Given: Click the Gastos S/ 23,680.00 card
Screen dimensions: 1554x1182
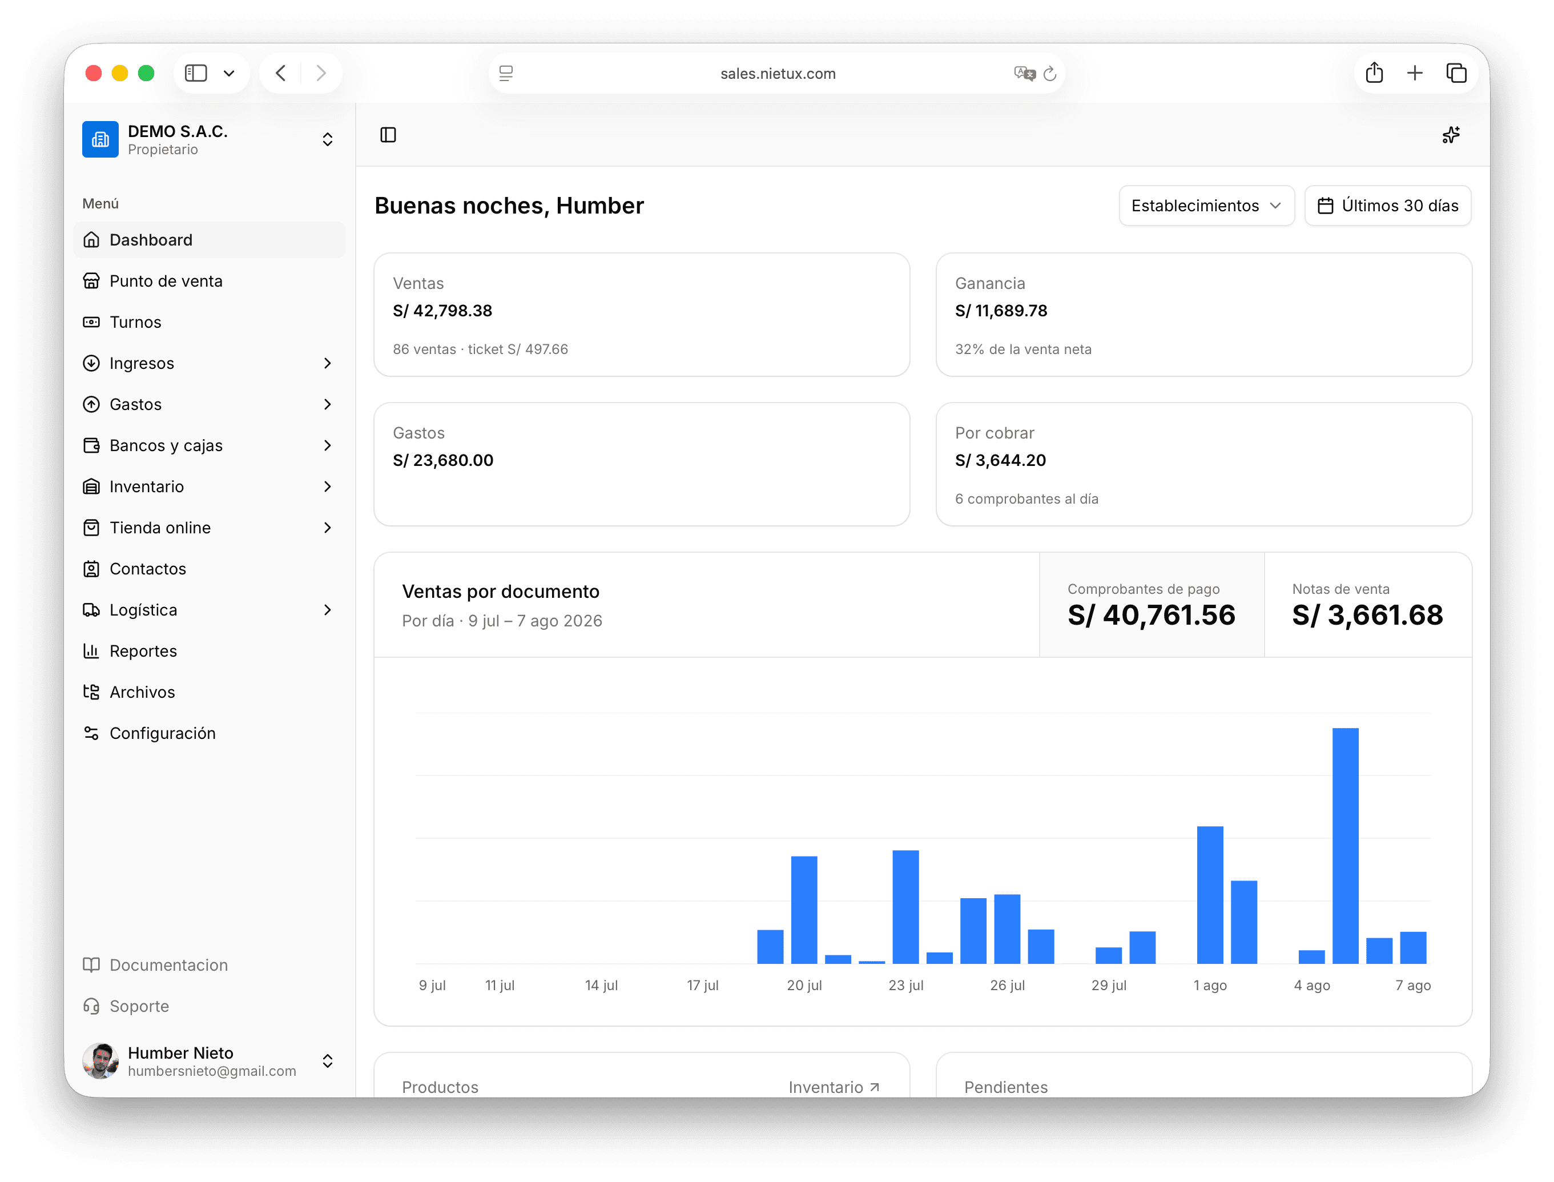Looking at the screenshot, I should pos(642,464).
